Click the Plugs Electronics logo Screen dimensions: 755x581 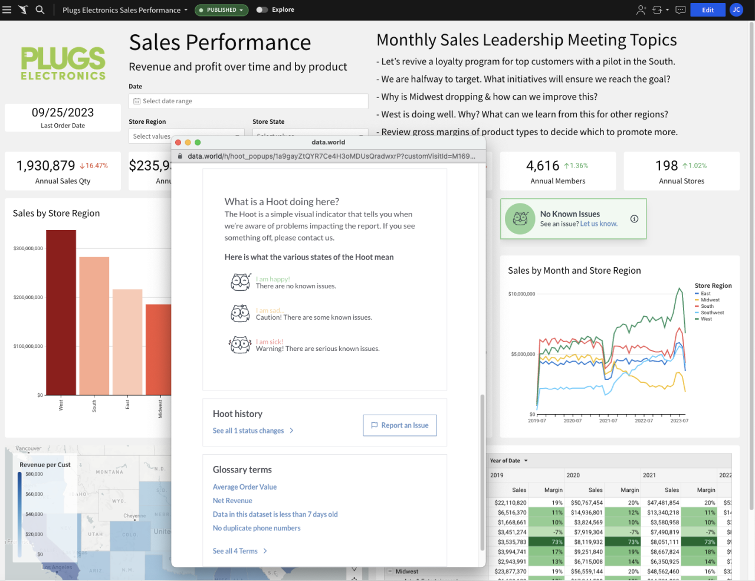pos(63,63)
